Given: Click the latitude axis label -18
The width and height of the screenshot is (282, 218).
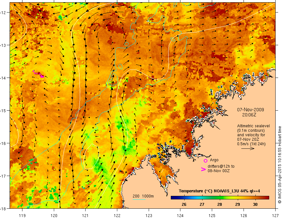Looking at the screenshot, I should pyautogui.click(x=4, y=208).
